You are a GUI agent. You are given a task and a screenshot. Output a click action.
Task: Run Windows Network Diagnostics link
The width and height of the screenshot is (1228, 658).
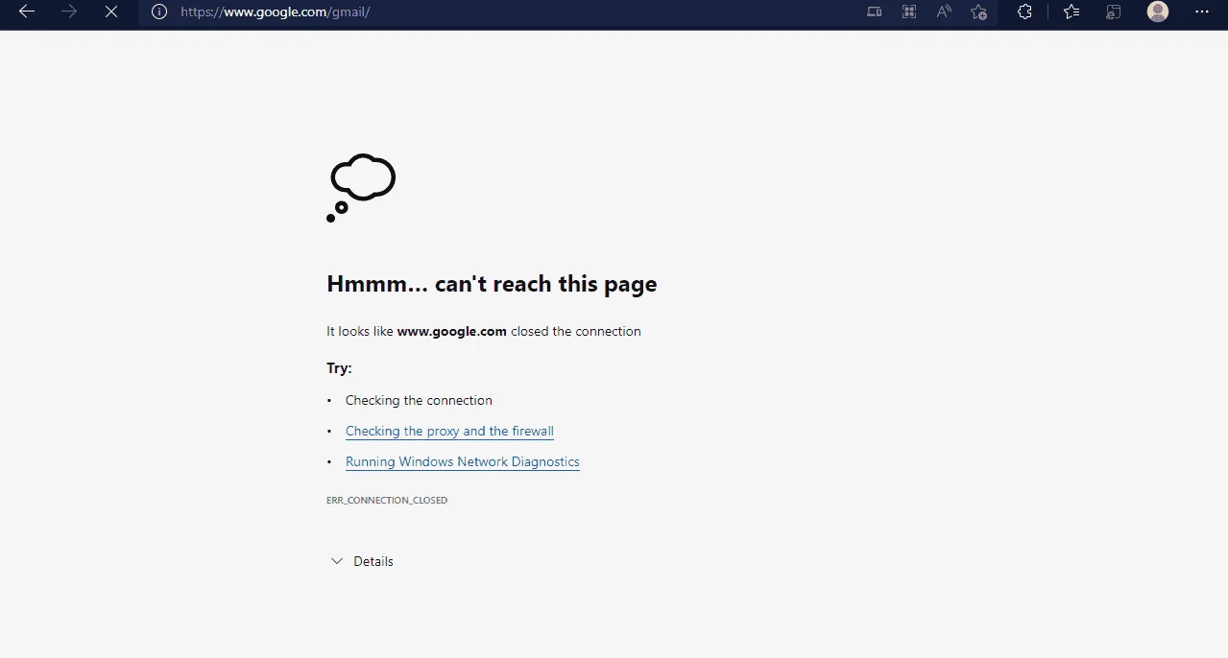[462, 461]
